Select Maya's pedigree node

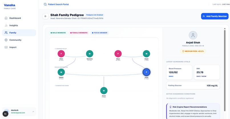(x=118, y=54)
